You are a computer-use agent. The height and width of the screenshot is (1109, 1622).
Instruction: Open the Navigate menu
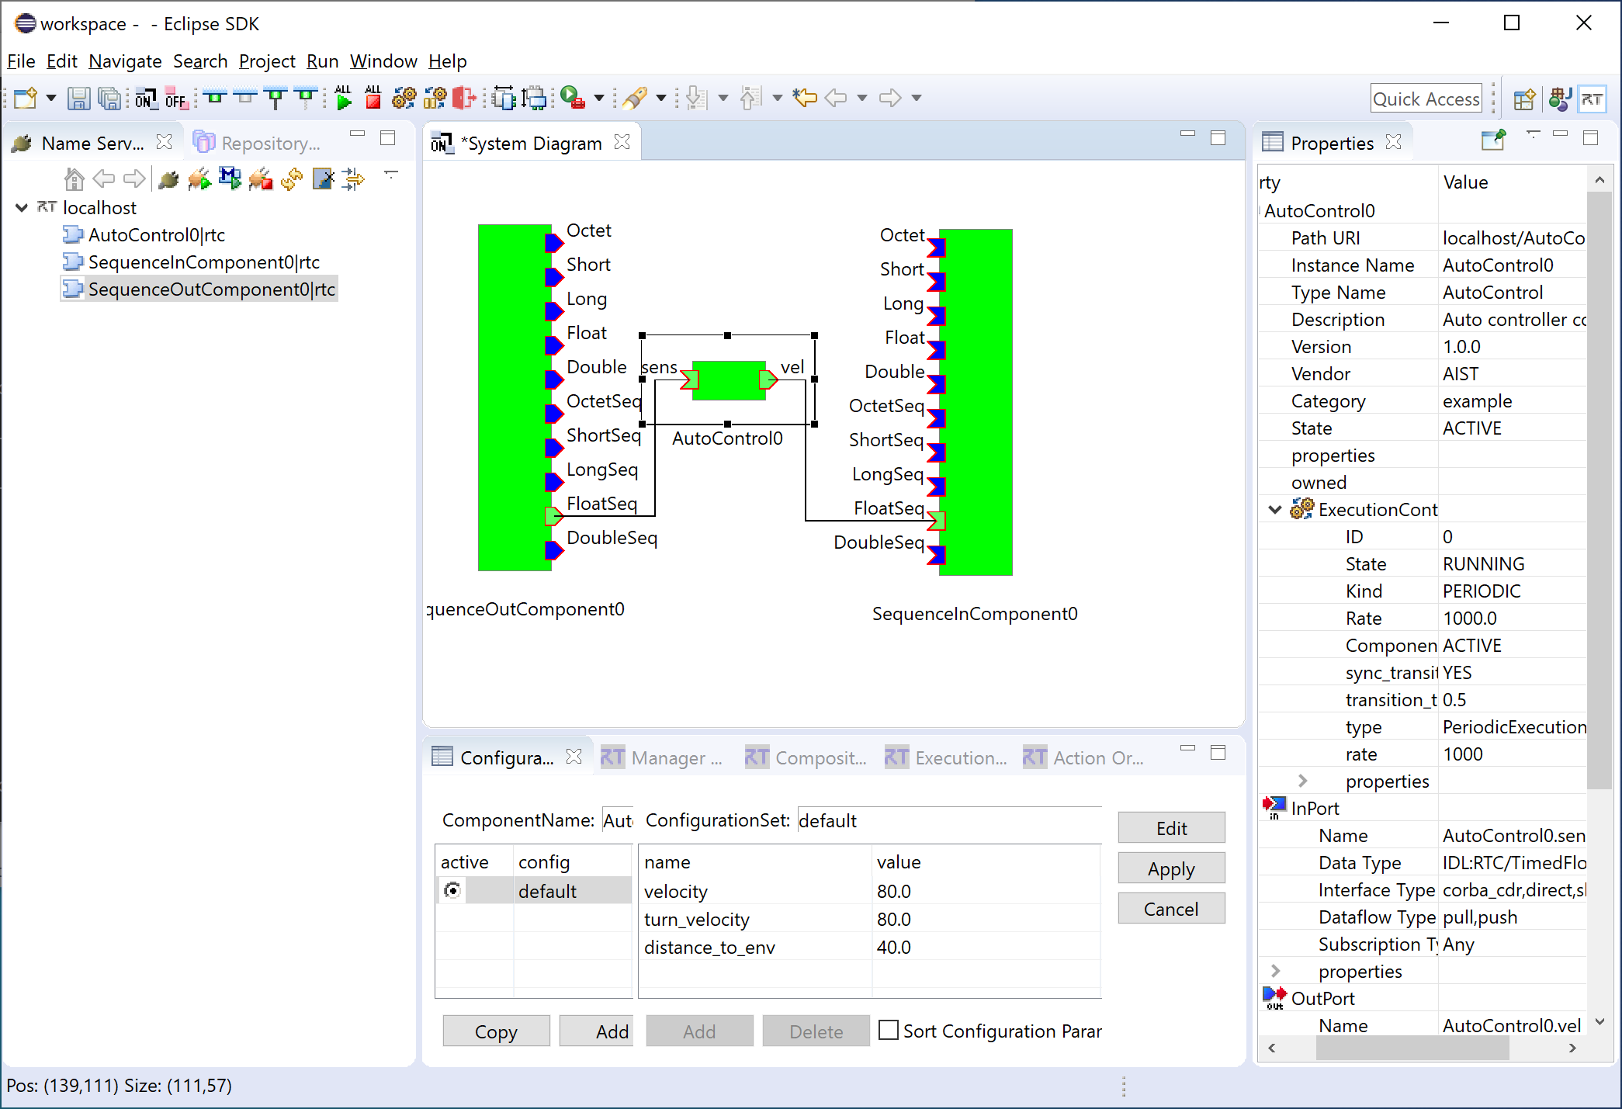125,61
